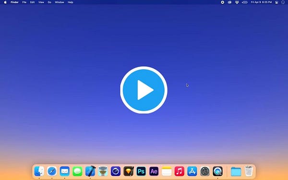Open the App Store from Dock
This screenshot has width=288, height=180.
click(192, 171)
